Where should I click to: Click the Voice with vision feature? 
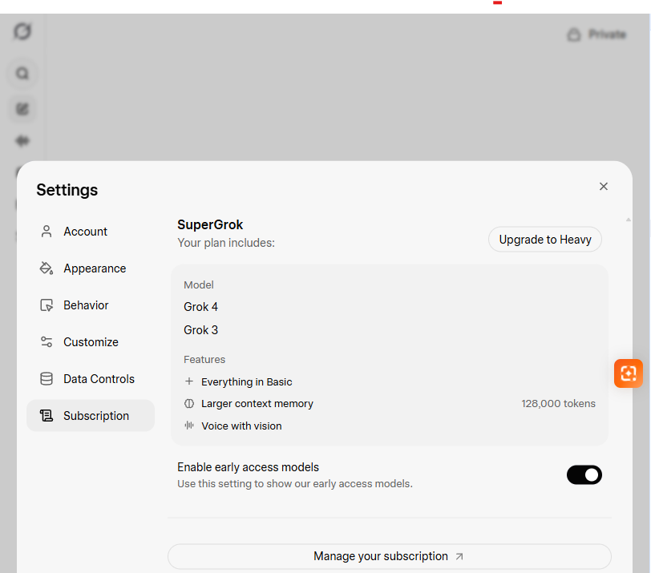241,426
